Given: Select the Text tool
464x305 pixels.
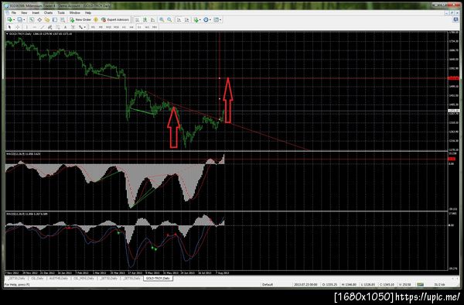Looking at the screenshot, I should (66, 27).
